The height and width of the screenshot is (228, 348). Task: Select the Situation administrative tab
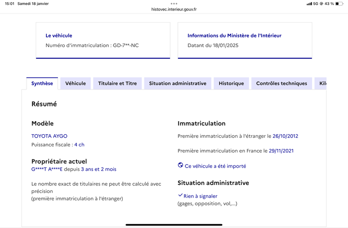coord(177,83)
